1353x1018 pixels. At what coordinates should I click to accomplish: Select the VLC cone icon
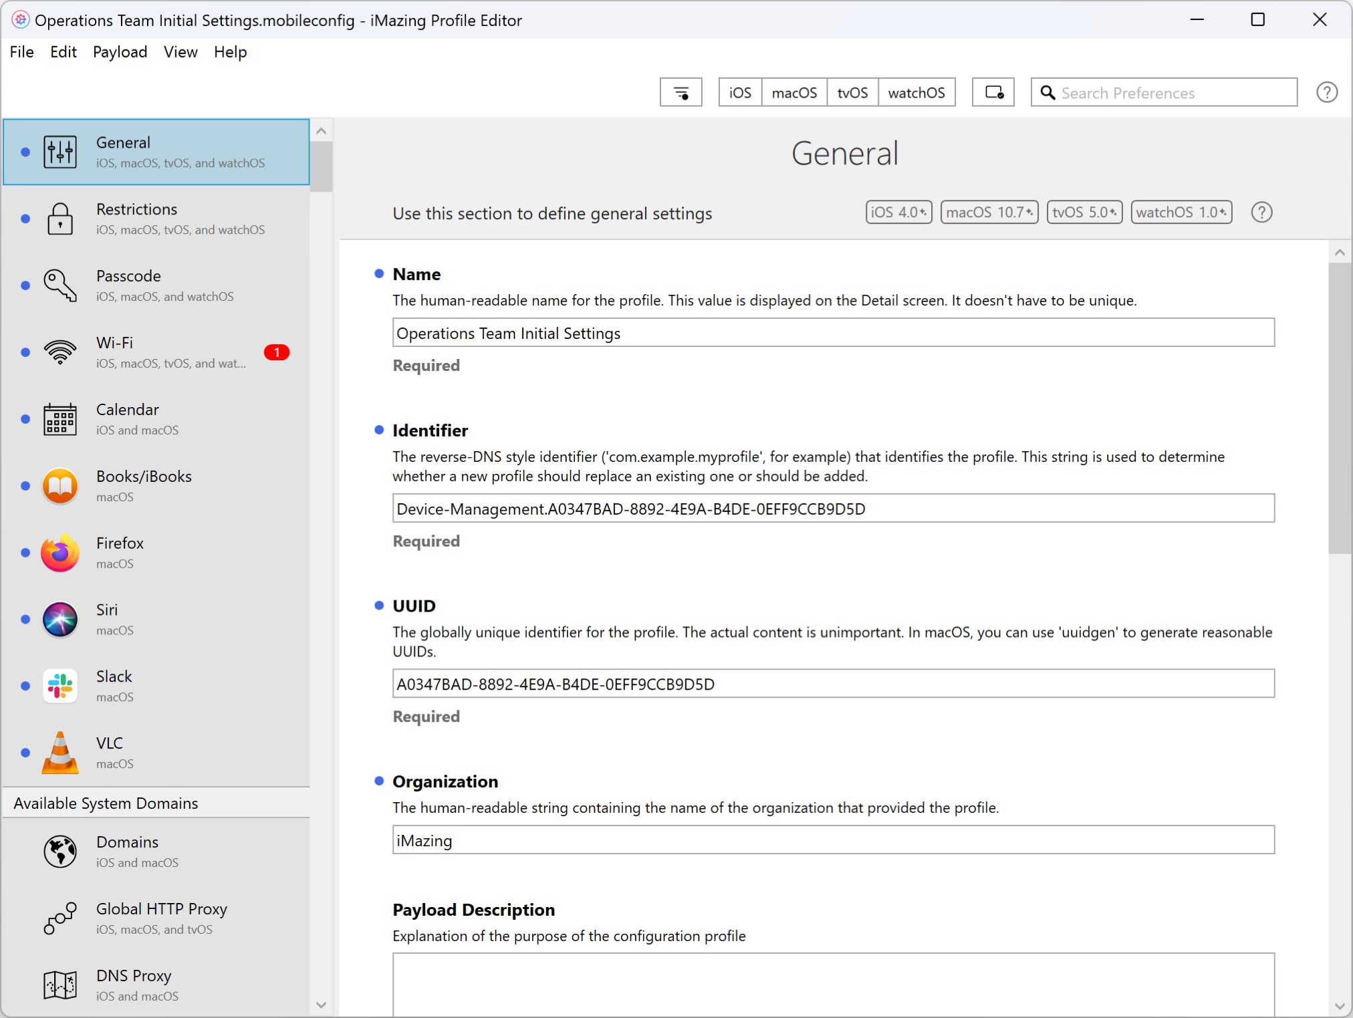60,753
